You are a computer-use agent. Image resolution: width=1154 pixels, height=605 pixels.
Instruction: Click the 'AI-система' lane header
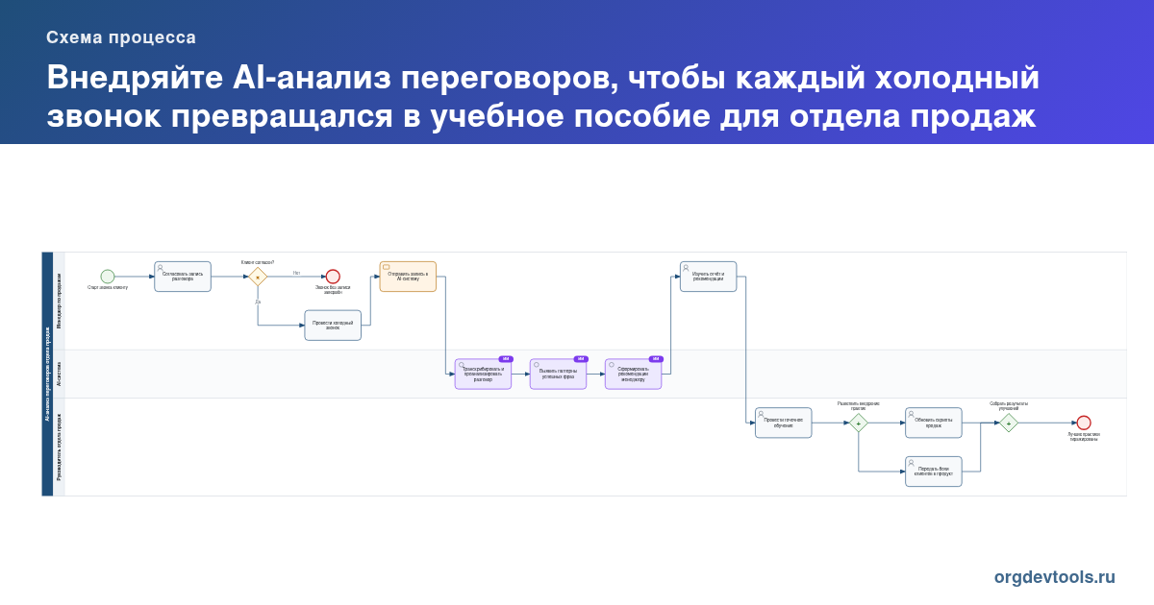[59, 375]
